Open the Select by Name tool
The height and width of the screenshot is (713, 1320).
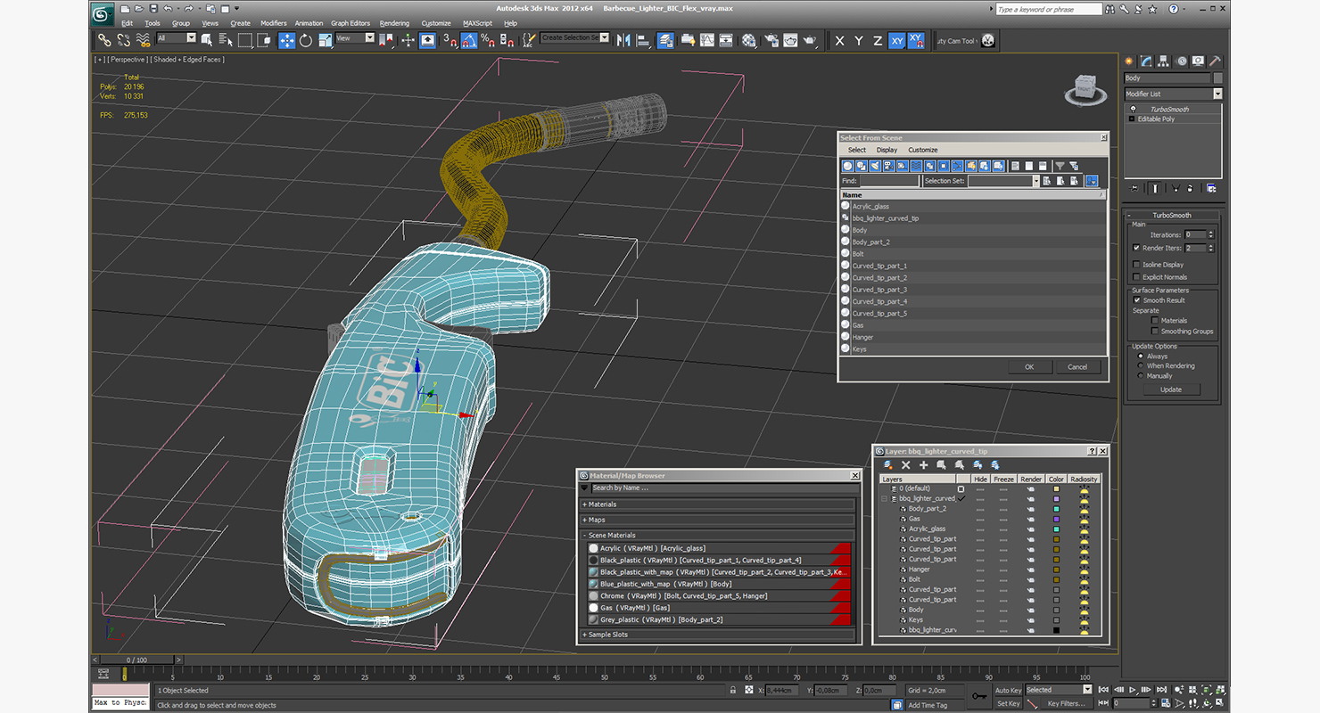(225, 40)
